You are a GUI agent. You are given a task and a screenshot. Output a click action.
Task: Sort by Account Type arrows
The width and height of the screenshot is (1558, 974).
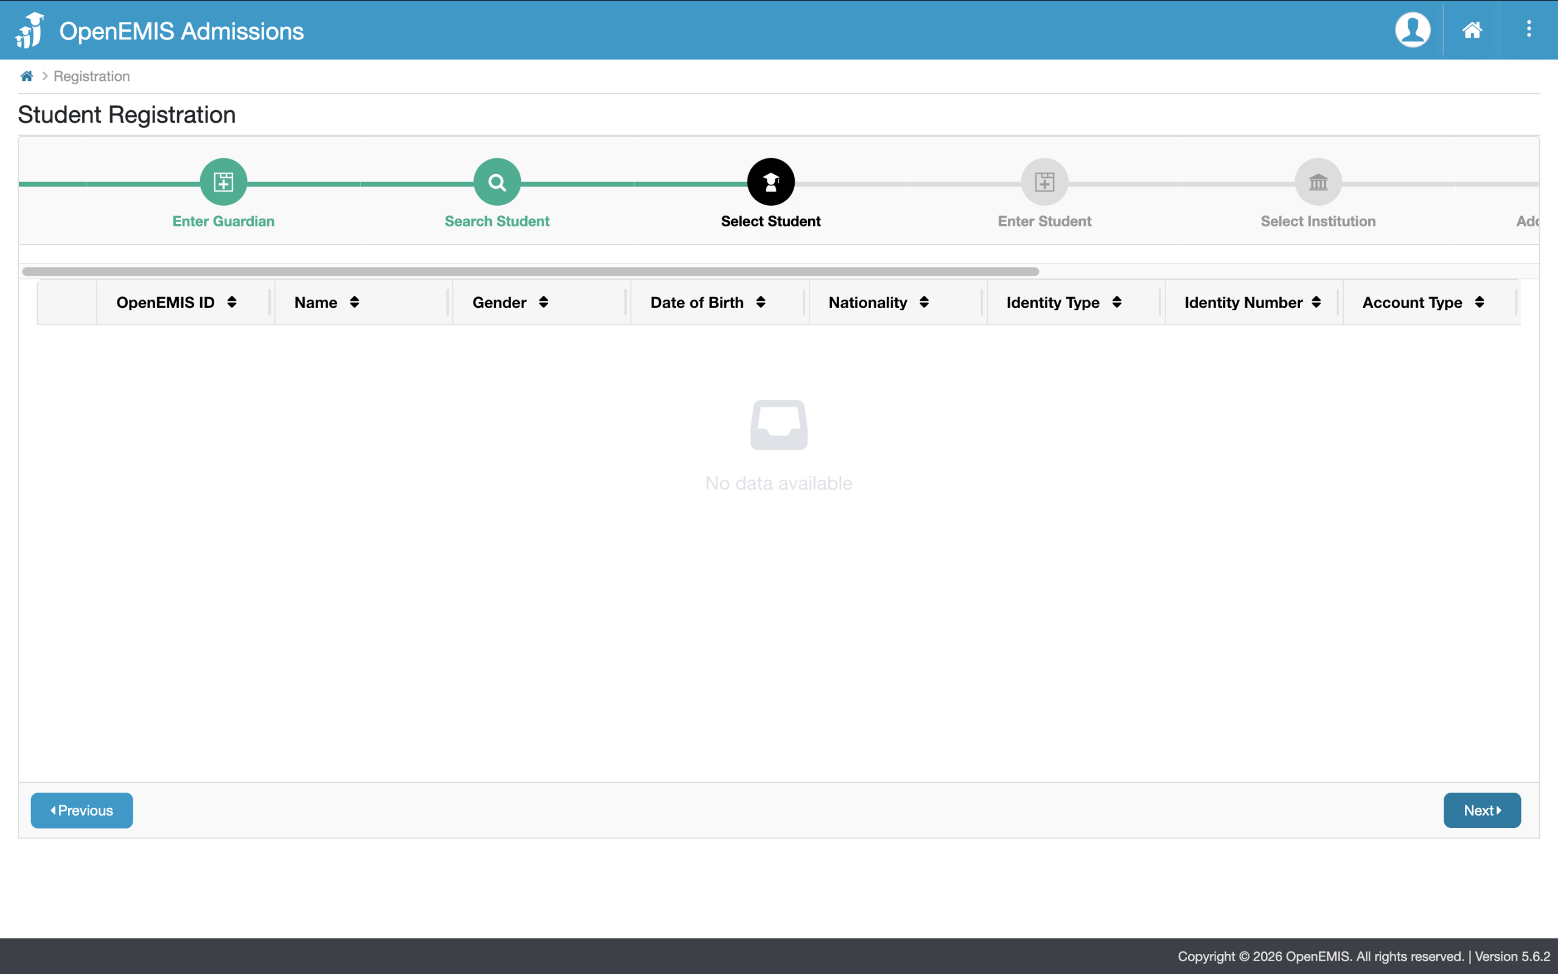(x=1479, y=302)
